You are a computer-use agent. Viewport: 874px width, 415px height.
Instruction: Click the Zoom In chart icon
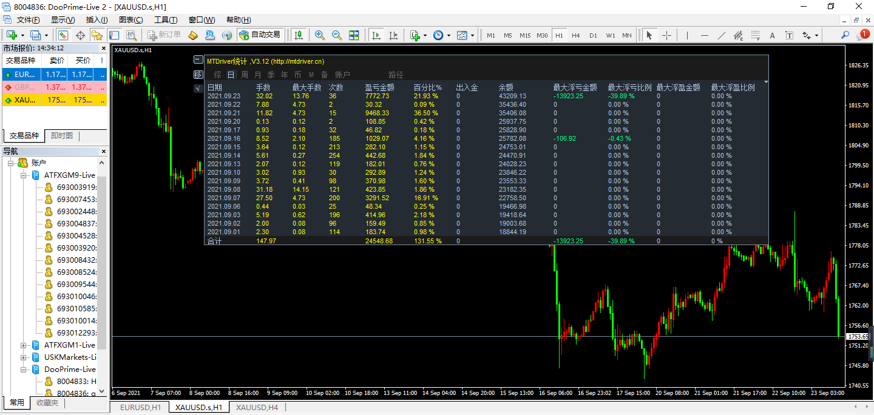coord(320,35)
